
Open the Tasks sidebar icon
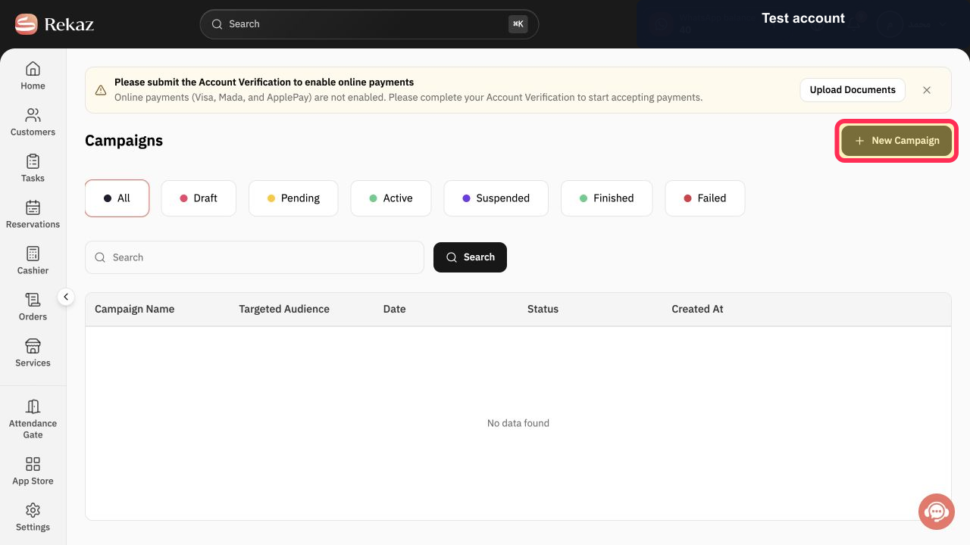pyautogui.click(x=33, y=161)
